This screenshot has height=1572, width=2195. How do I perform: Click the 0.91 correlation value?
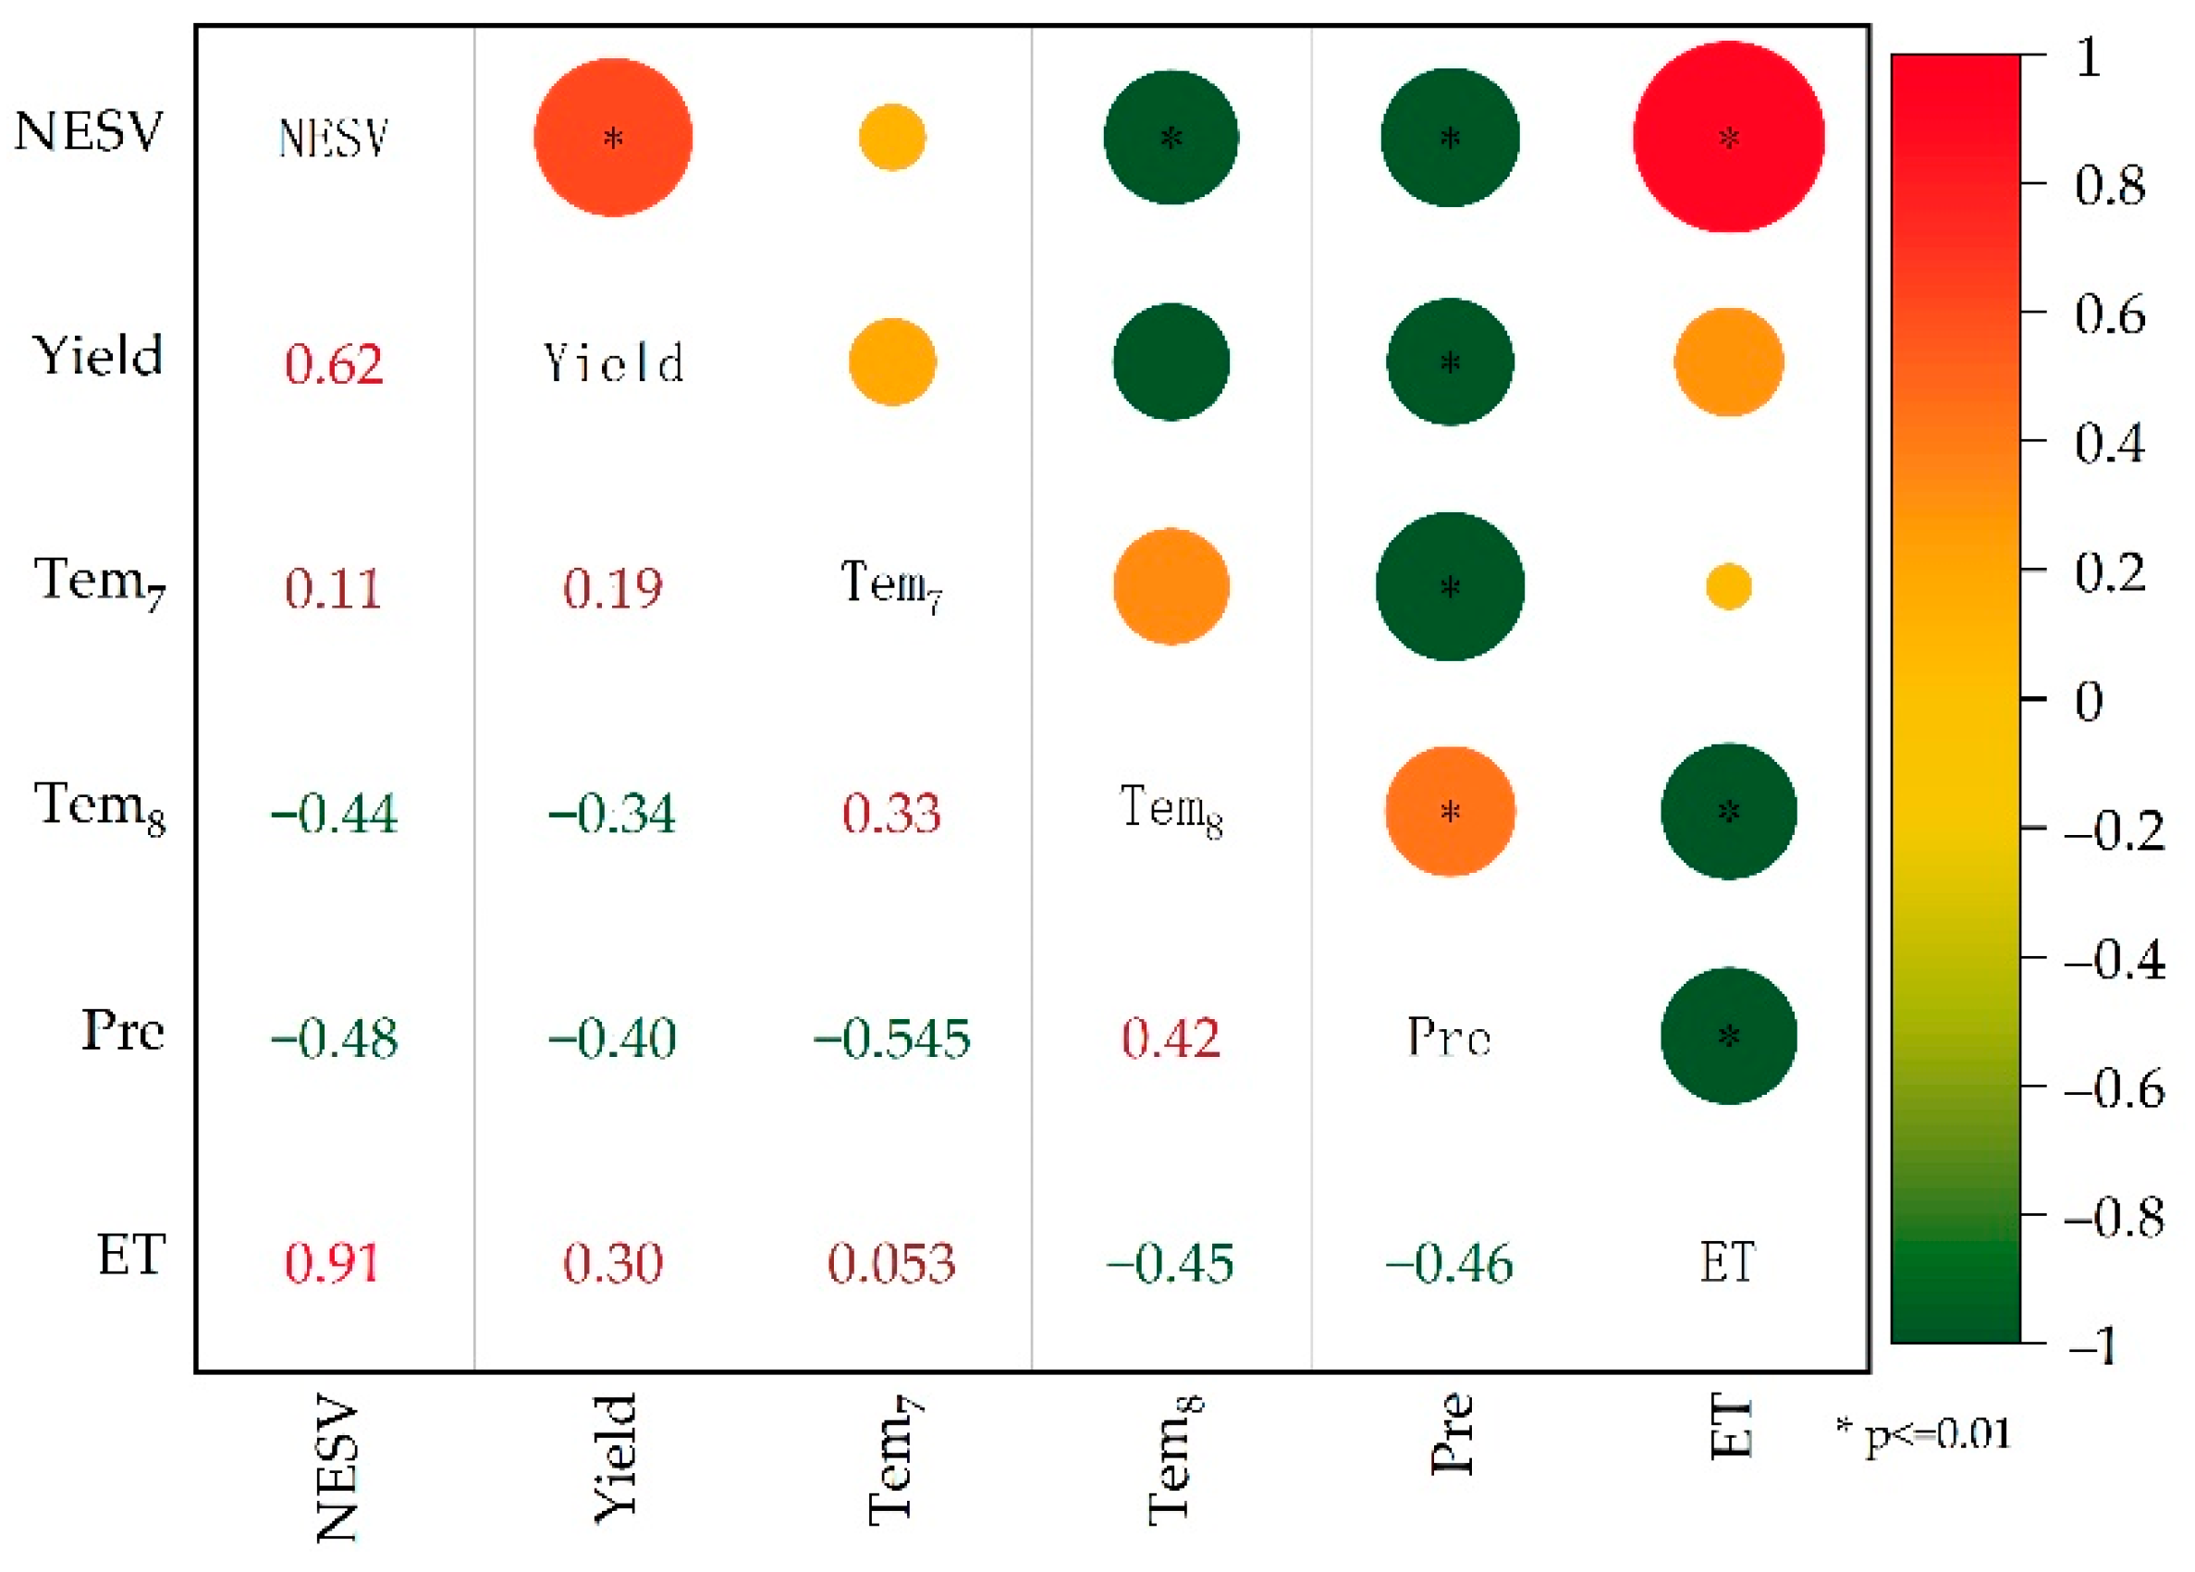(332, 1262)
